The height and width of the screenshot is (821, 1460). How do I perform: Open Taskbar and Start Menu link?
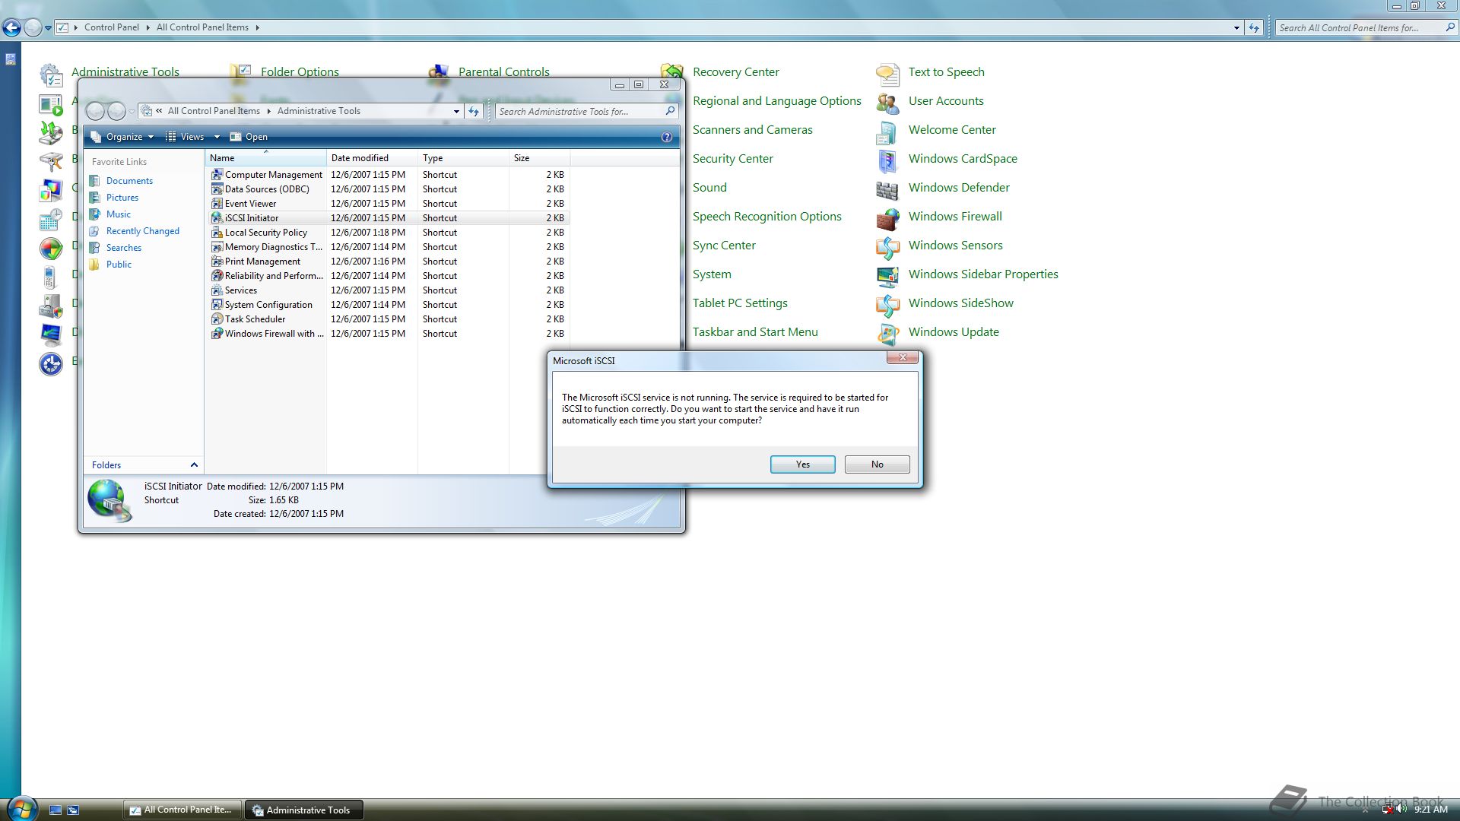(755, 332)
